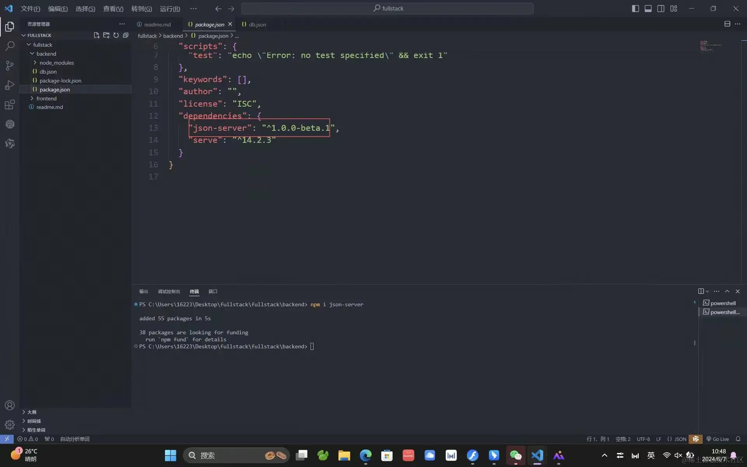Open the Windows Start menu
Viewport: 747px width, 467px height.
coord(170,455)
